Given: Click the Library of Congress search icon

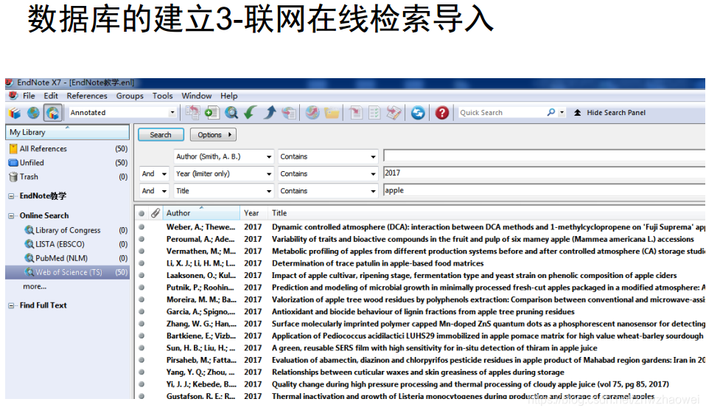Looking at the screenshot, I should click(x=29, y=230).
